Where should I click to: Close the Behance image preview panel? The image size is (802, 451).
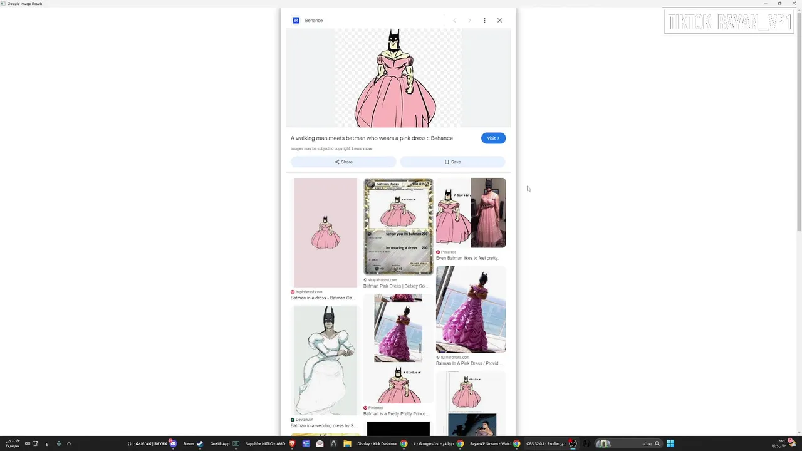pyautogui.click(x=499, y=20)
